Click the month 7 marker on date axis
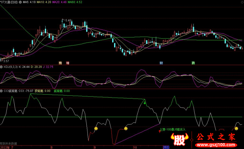The height and width of the screenshot is (149, 244). pos(12,147)
